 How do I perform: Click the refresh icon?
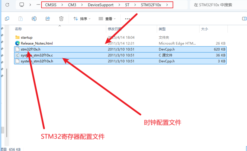7,5
